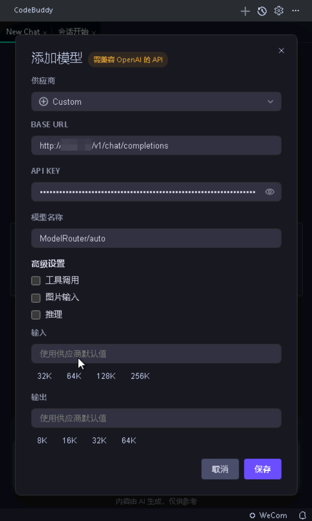This screenshot has width=312, height=521.
Task: Focus the BASE URL input field
Action: 156,145
